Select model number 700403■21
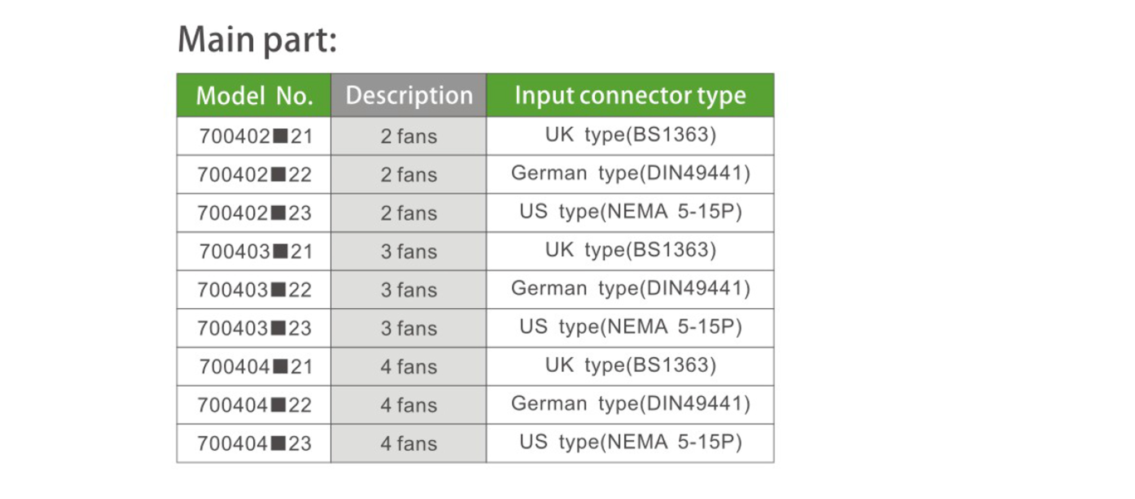The image size is (1135, 499). click(255, 251)
